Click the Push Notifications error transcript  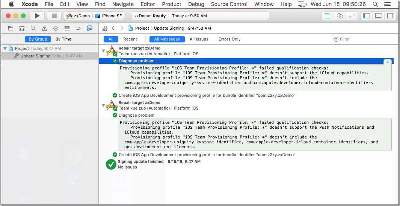pyautogui.click(x=255, y=134)
